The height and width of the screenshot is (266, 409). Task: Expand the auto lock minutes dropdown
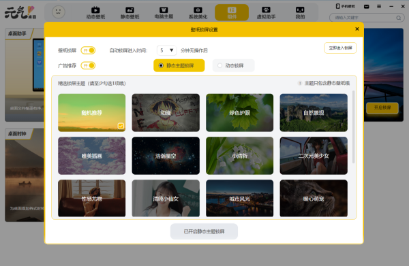click(167, 50)
